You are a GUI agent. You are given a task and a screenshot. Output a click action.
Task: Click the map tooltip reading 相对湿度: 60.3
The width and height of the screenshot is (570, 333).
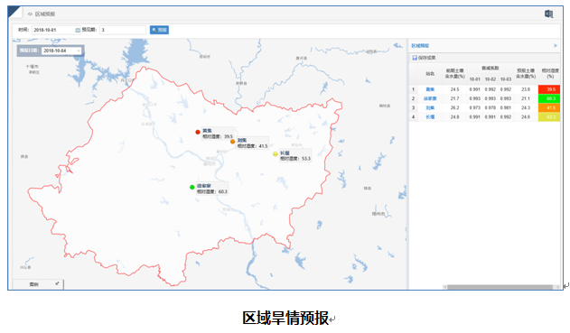[x=212, y=189]
